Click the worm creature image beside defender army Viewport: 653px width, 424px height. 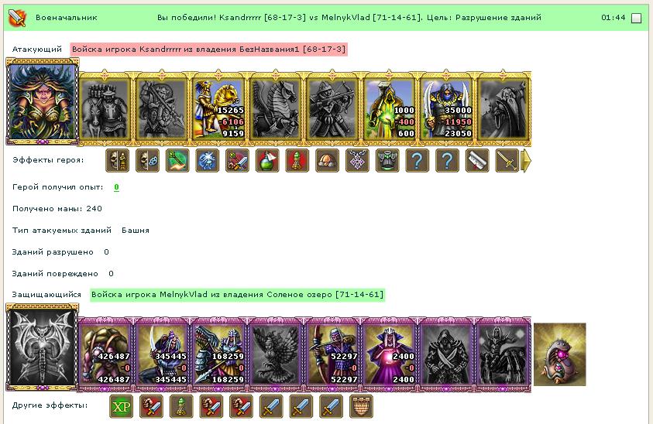click(x=560, y=354)
